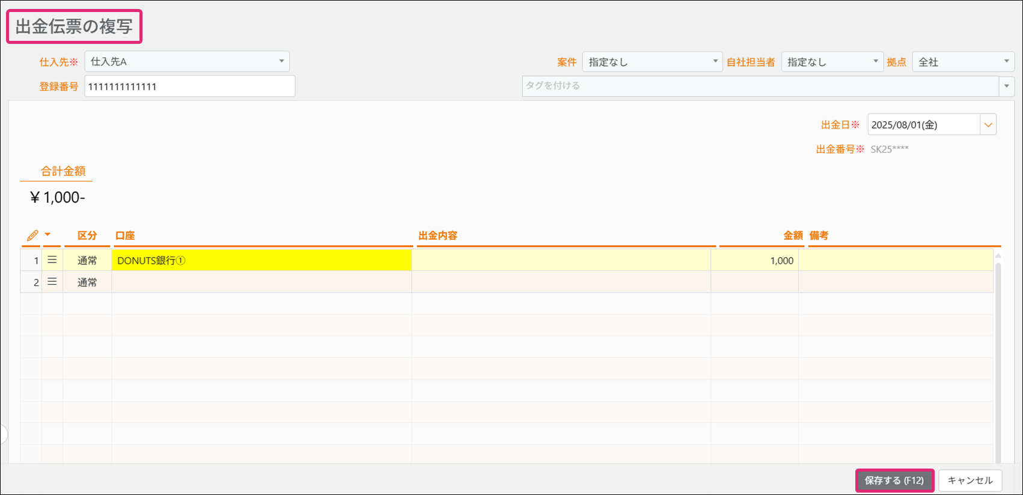Image resolution: width=1023 pixels, height=495 pixels.
Task: Click the キャンセル button
Action: pos(970,481)
